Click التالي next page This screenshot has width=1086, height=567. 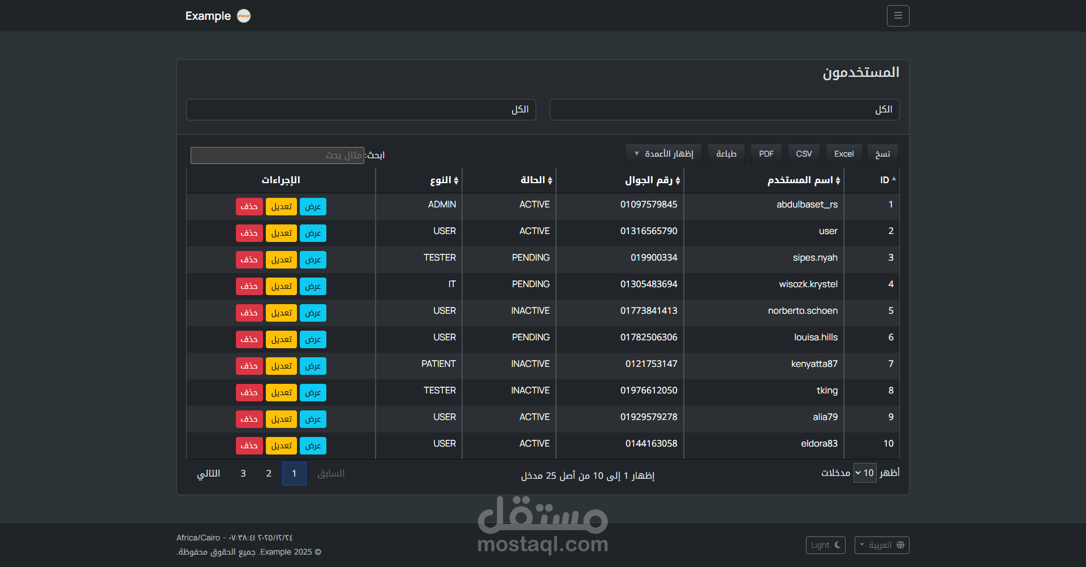tap(208, 474)
